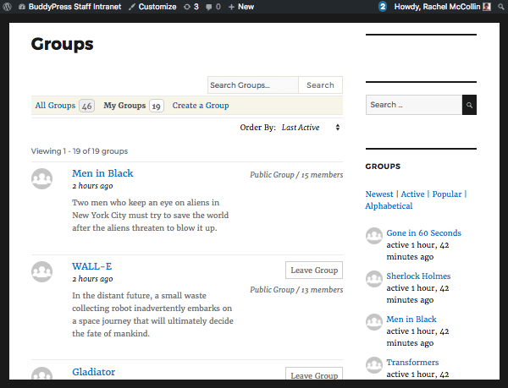Click Men in Black group avatar in list

41,179
